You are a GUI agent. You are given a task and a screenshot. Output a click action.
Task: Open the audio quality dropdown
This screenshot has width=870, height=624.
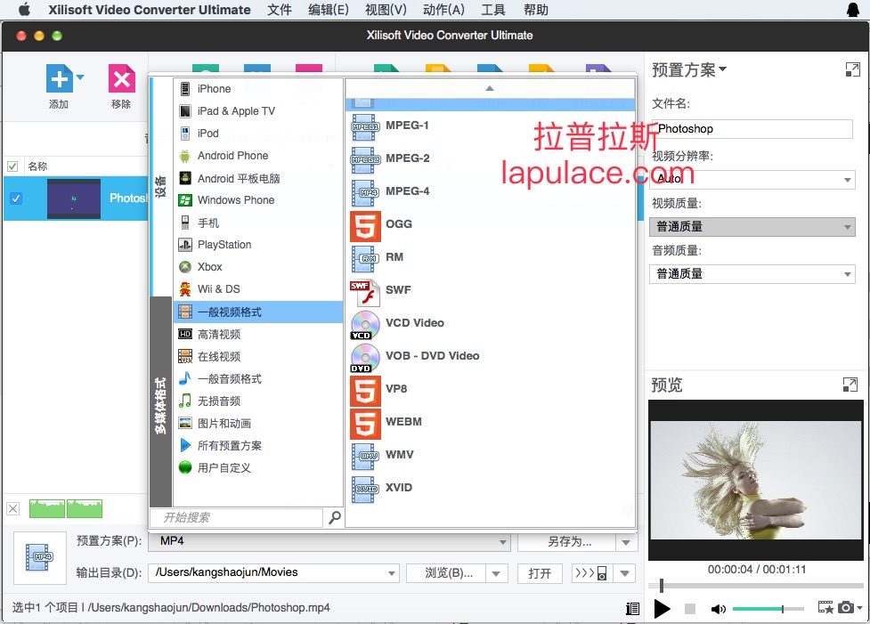click(752, 274)
